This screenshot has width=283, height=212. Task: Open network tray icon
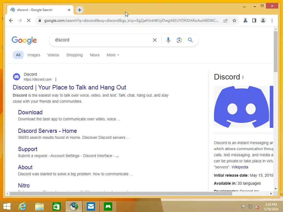coord(250,206)
